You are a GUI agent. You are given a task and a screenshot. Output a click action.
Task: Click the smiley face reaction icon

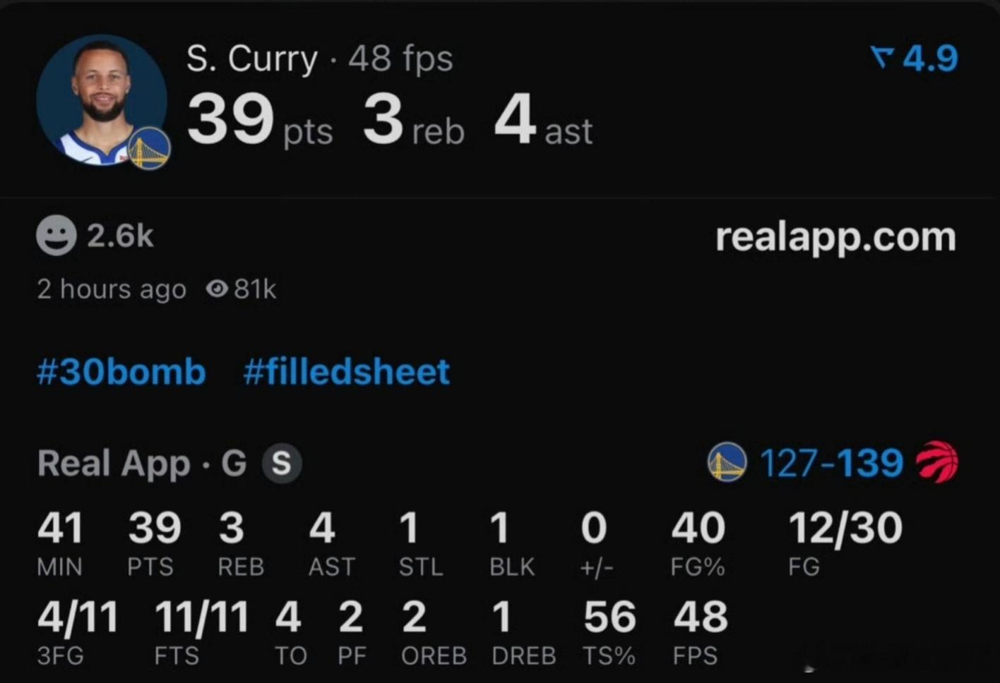pyautogui.click(x=56, y=236)
